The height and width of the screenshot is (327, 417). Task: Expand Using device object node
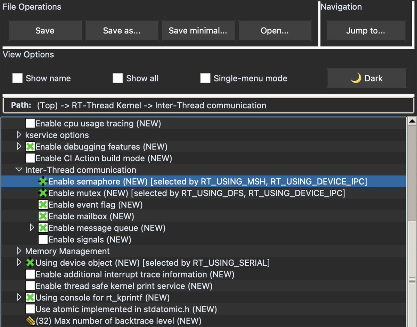(19, 263)
